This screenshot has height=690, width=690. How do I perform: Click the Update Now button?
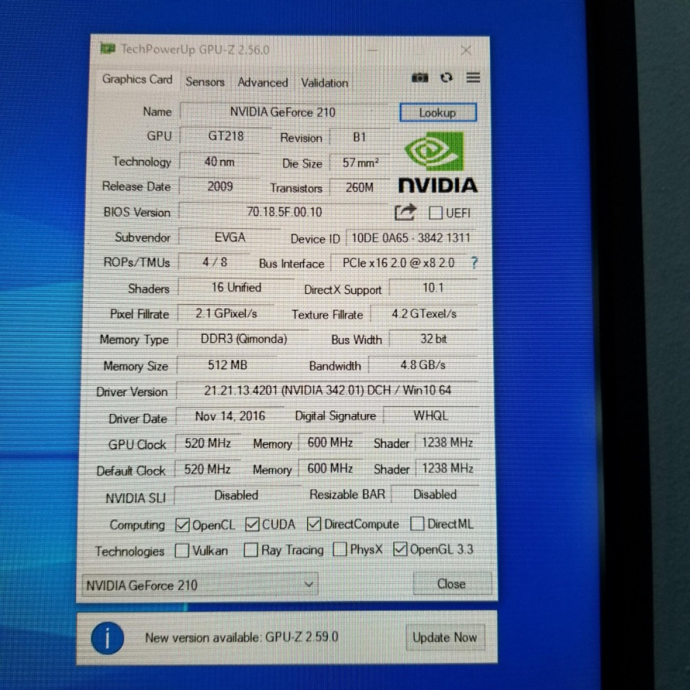click(445, 638)
